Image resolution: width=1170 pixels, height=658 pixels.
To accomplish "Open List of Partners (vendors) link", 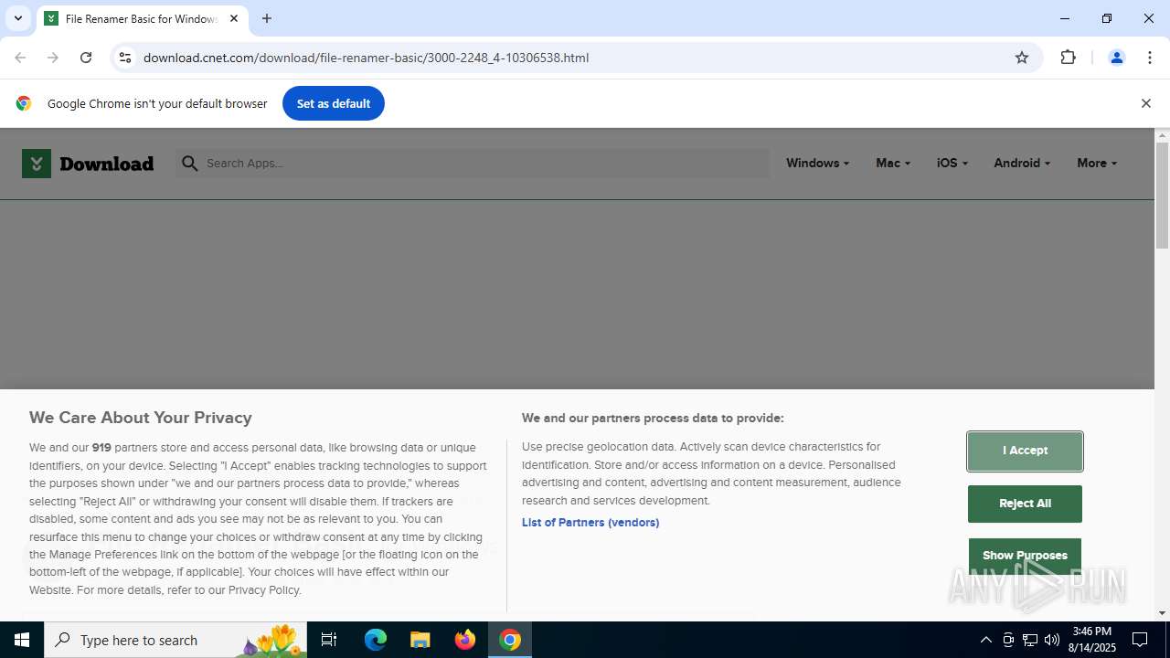I will click(590, 523).
